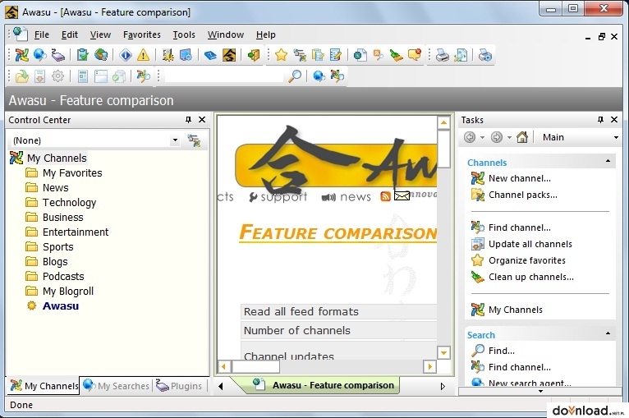Open the Forward history dropdown arrow in Tasks

(509, 137)
